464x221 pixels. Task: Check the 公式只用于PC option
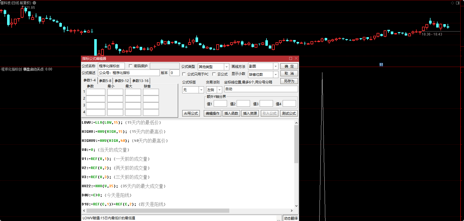[x=184, y=74]
